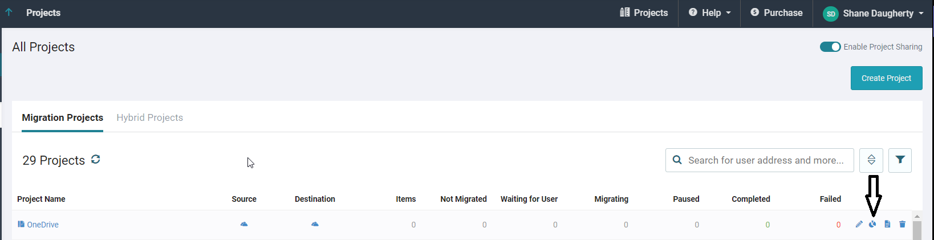Delete the OneDrive project with trash icon
The width and height of the screenshot is (934, 240).
tap(902, 225)
